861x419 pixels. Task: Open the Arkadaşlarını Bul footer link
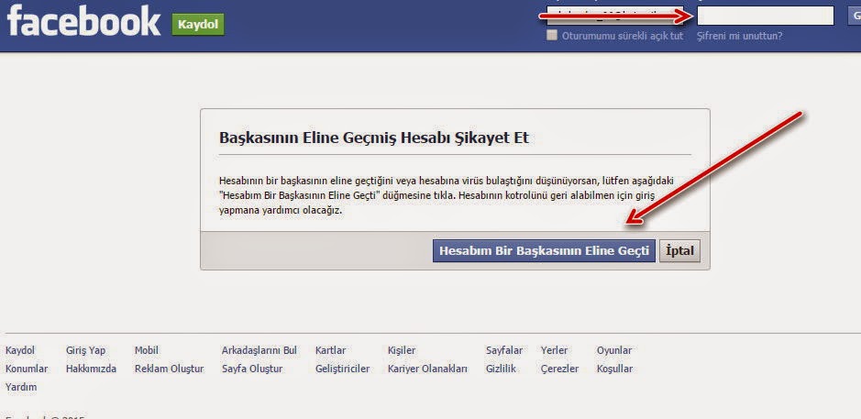click(259, 350)
